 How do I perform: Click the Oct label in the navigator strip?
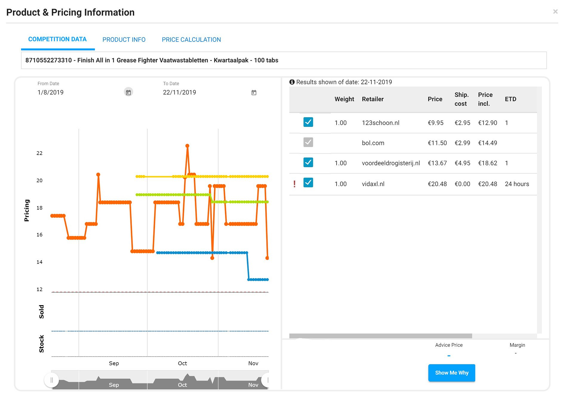(182, 385)
